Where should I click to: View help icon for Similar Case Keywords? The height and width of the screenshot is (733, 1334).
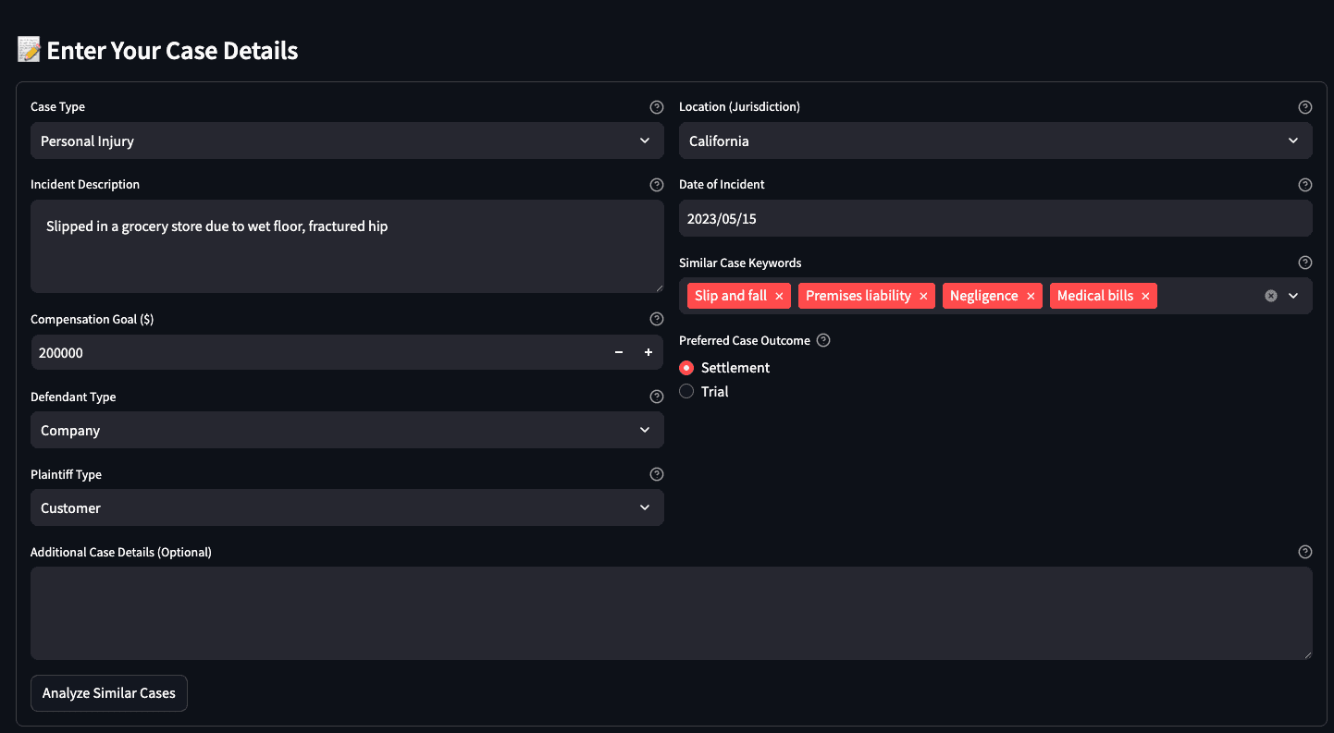click(x=1305, y=263)
